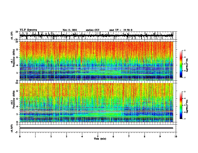The height and width of the screenshot is (153, 198).
Task: Click the flat black ch.3 voltage line
Action: click(x=96, y=128)
